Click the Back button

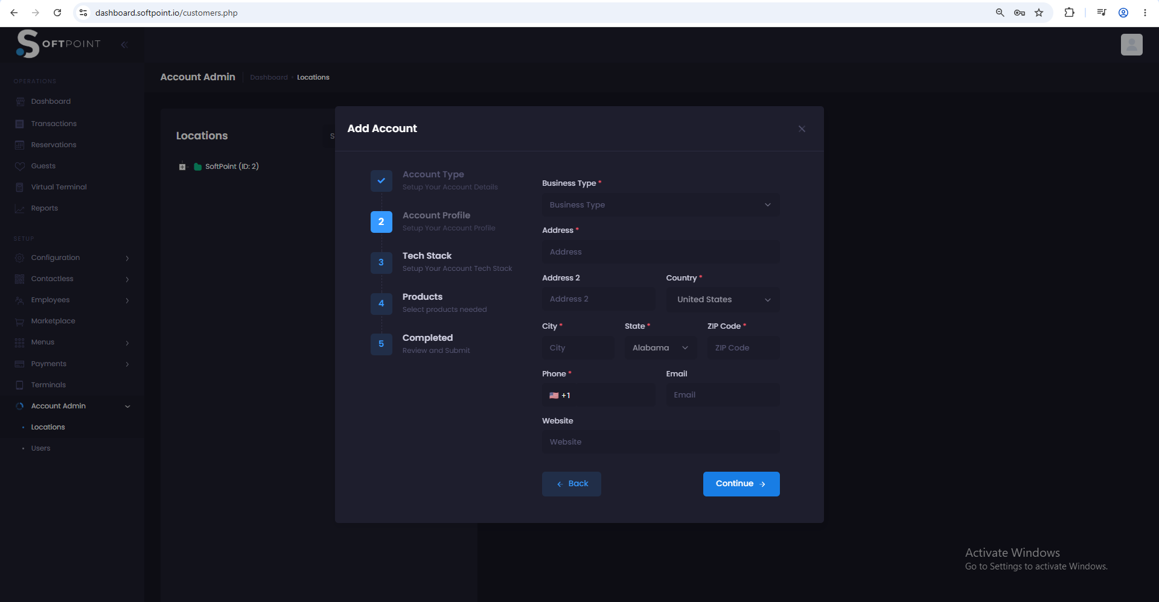click(572, 484)
